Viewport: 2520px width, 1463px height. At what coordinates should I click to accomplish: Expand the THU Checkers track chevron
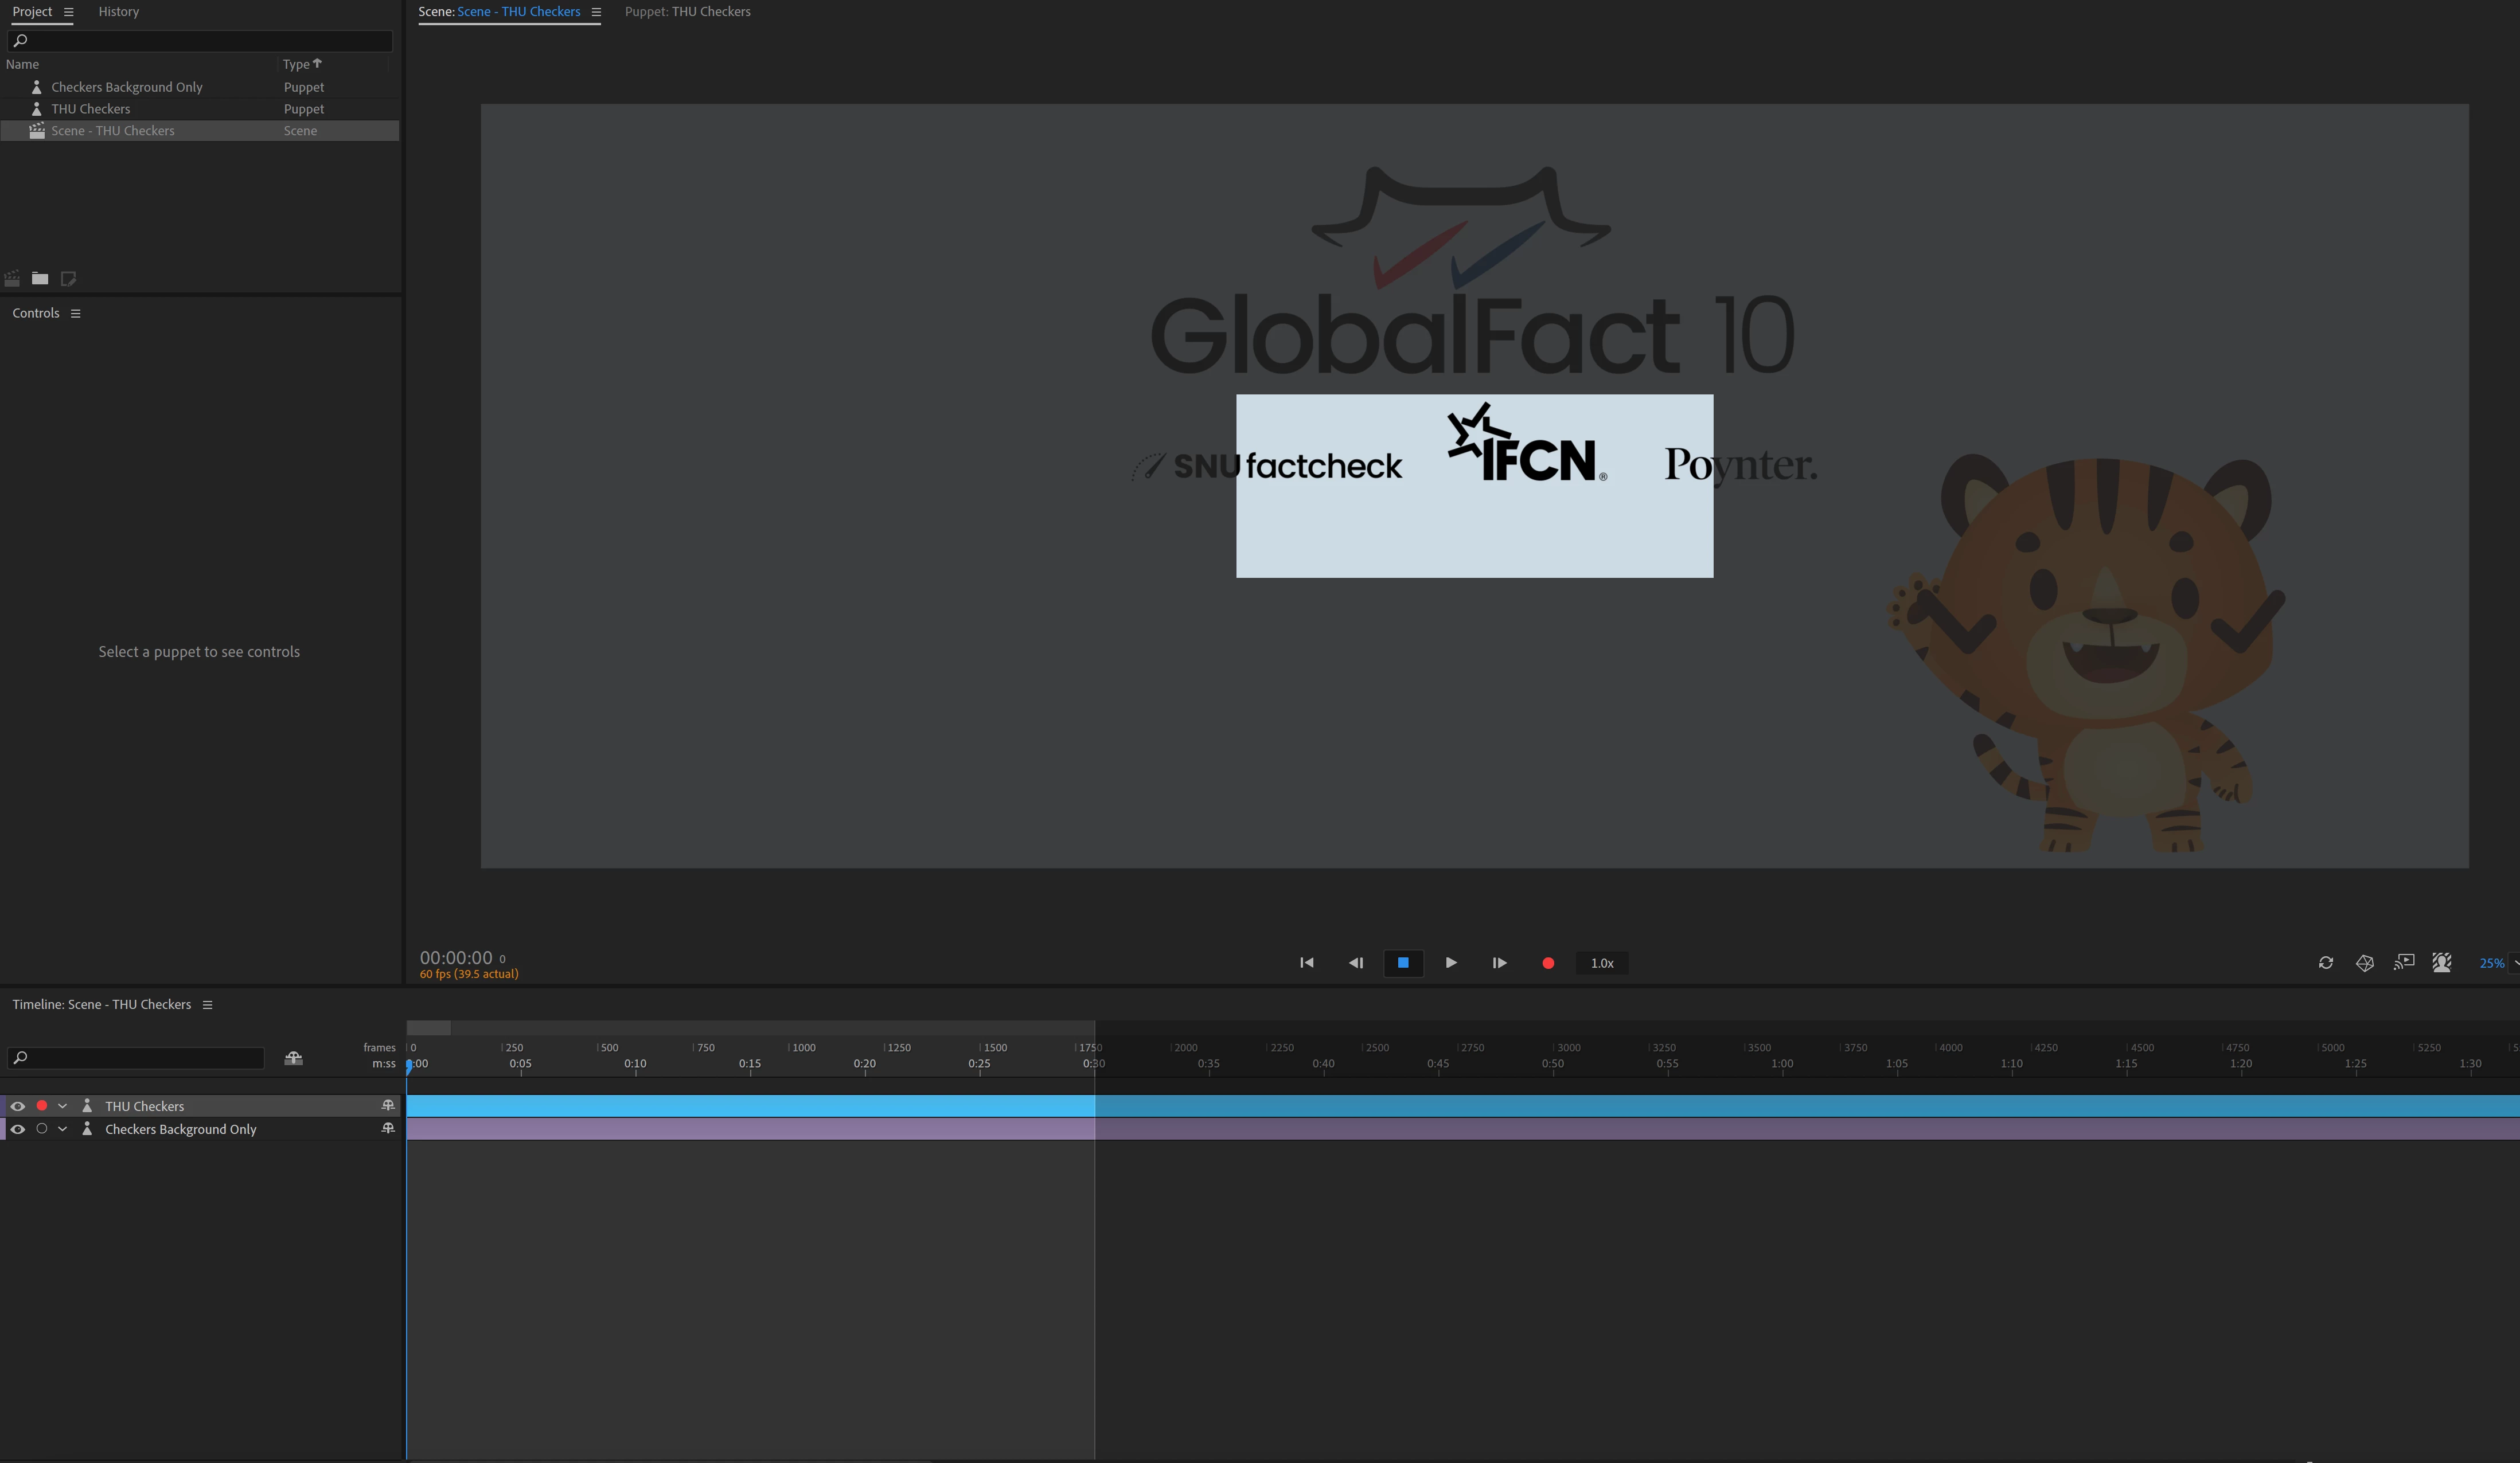62,1106
